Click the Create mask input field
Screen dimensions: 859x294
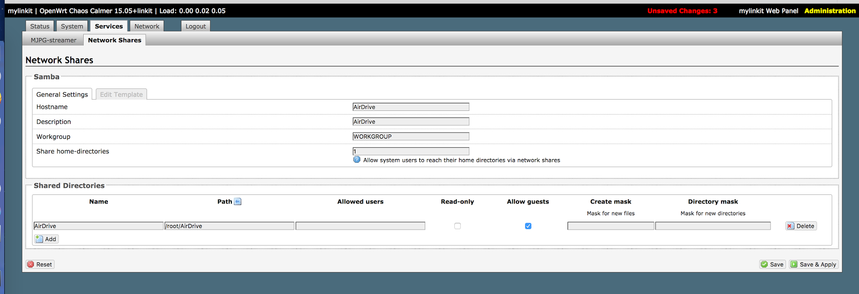[x=610, y=226]
